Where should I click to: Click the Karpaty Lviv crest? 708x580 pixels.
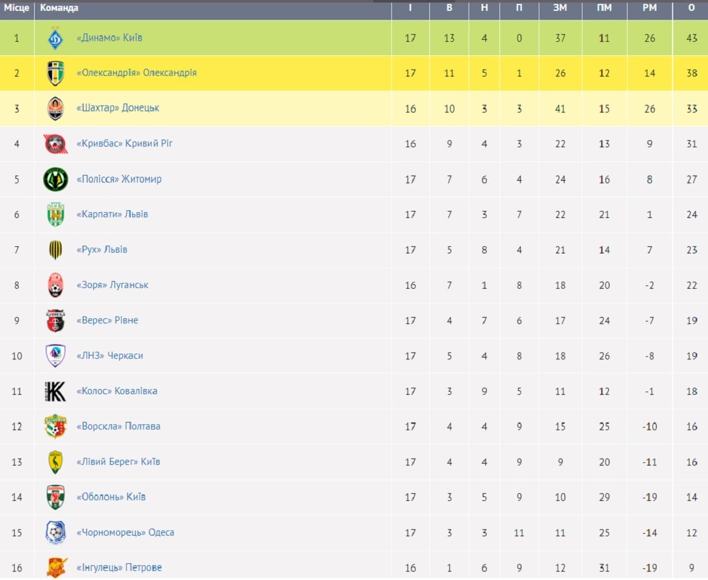pos(55,215)
